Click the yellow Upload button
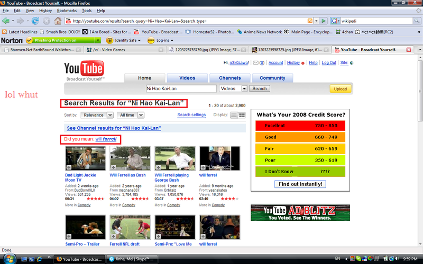Viewport: 423px width, 264px height. 340,89
